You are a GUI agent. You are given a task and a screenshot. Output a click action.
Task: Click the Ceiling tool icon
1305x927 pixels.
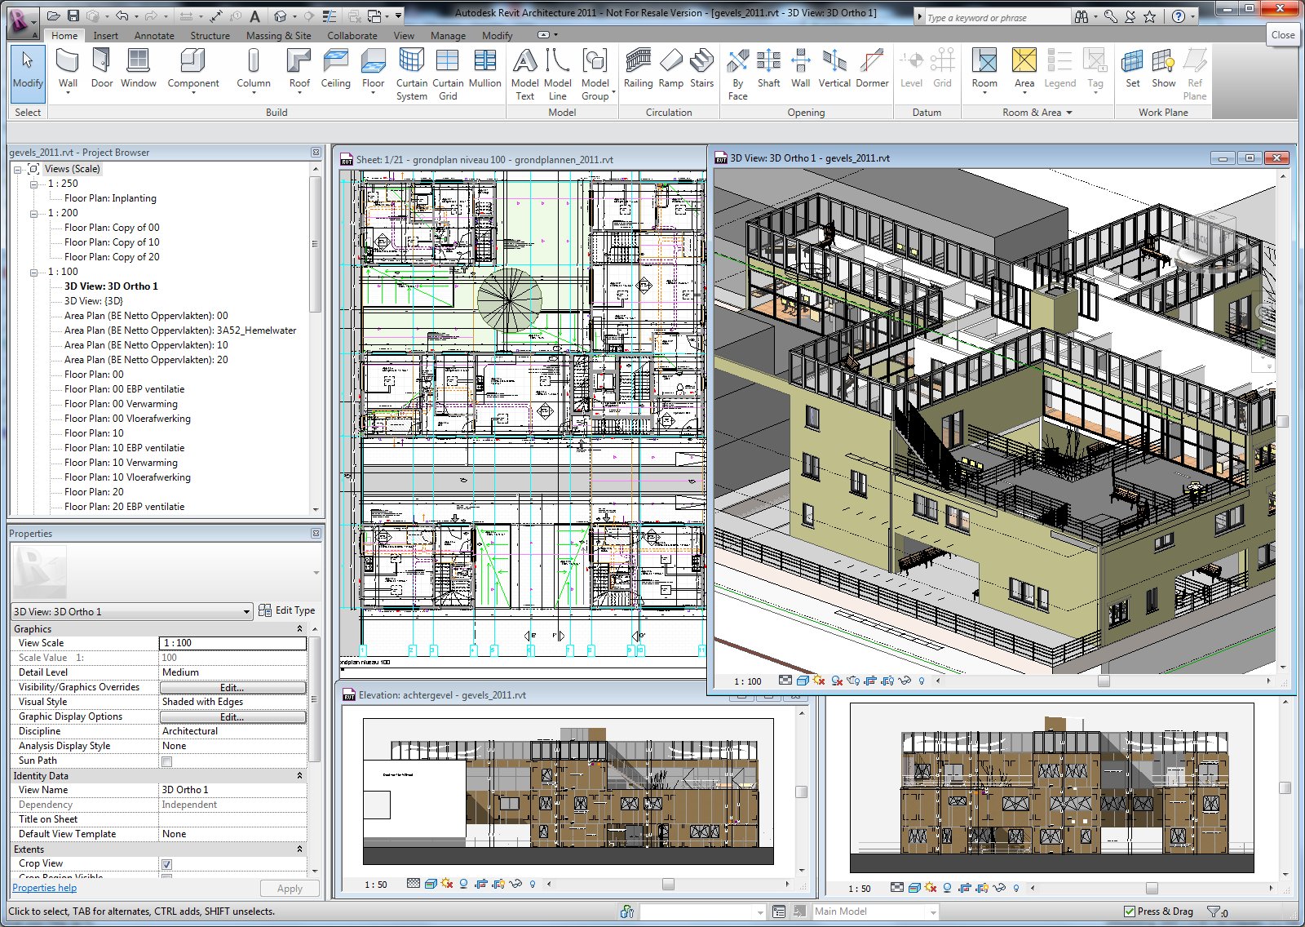coord(335,61)
